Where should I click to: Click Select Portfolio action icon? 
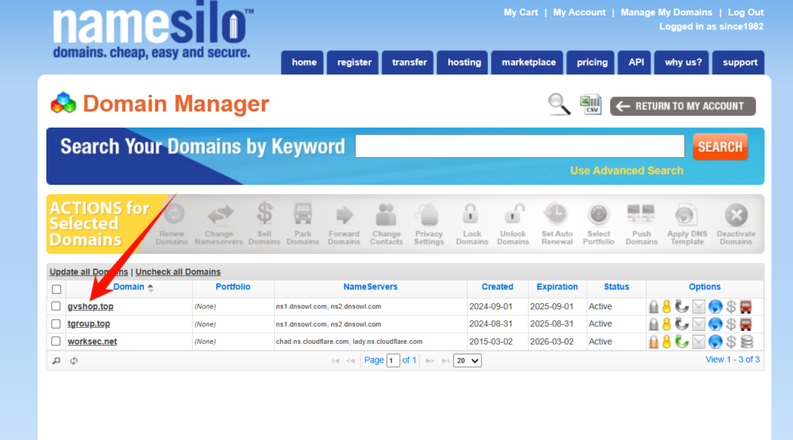click(x=599, y=214)
